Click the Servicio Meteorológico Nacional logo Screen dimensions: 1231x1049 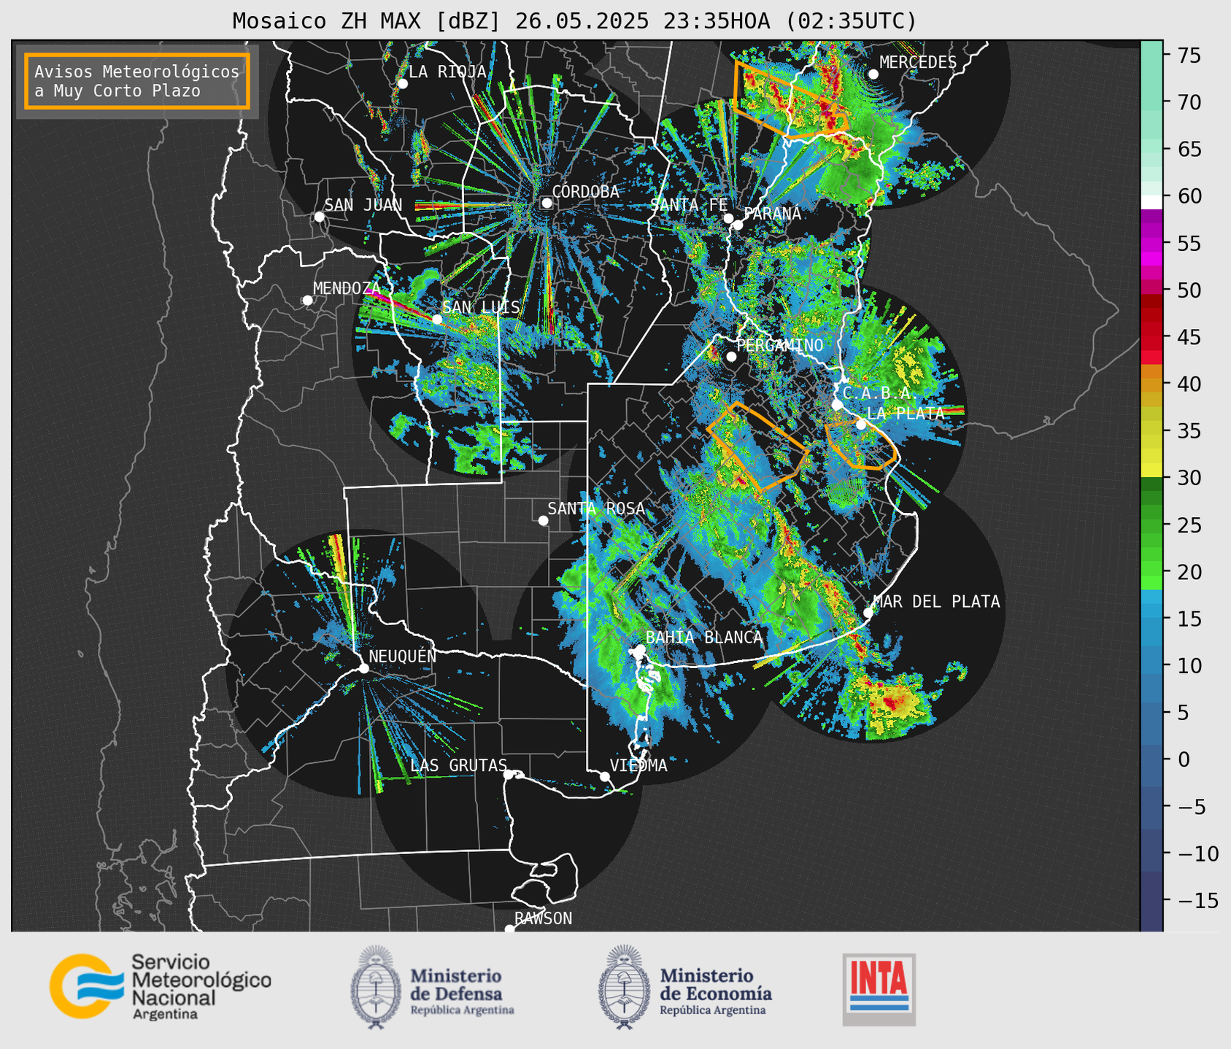click(x=160, y=986)
